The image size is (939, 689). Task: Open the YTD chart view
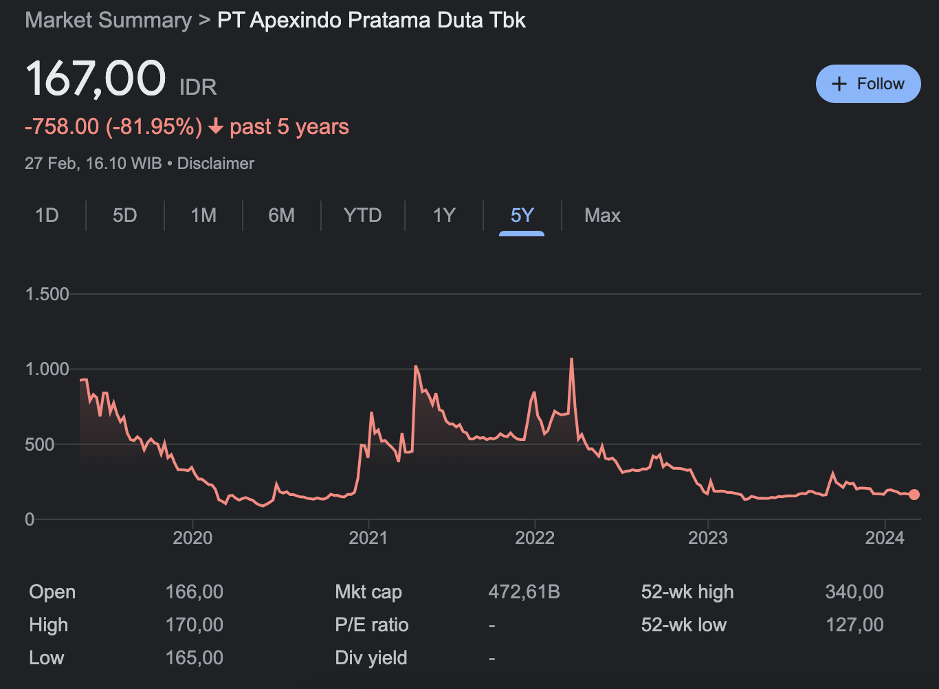click(363, 215)
